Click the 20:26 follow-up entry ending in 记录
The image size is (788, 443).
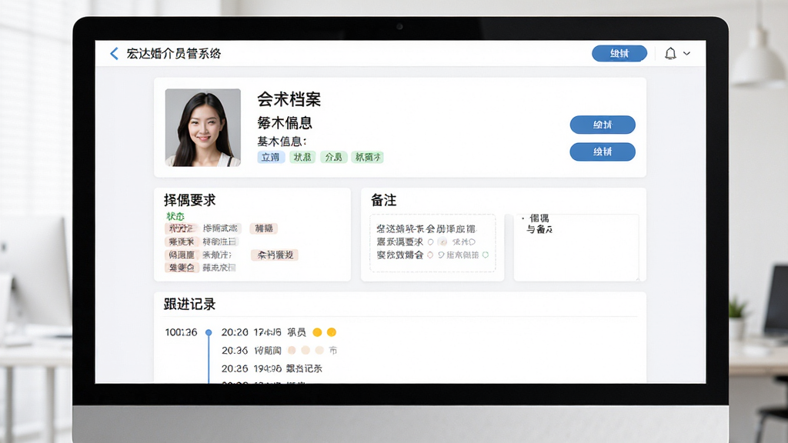(x=272, y=368)
